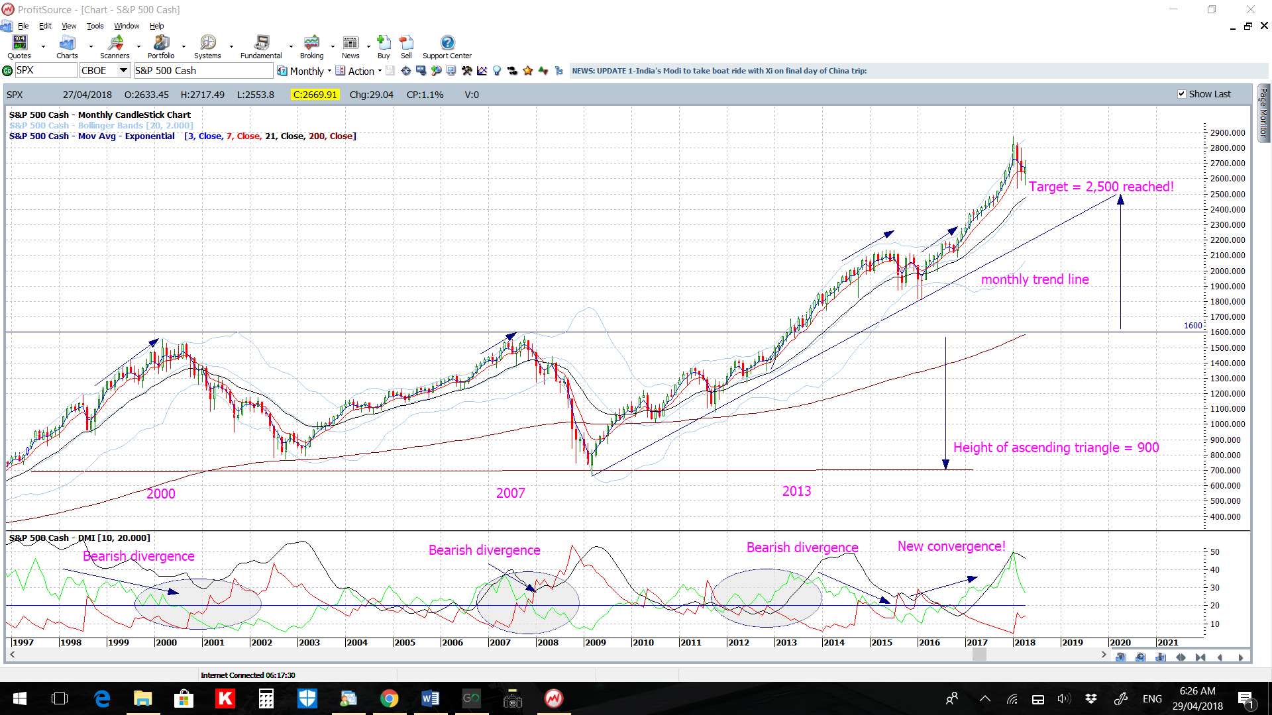The width and height of the screenshot is (1272, 715).
Task: Click the news headline about India's Modi
Action: (x=719, y=71)
